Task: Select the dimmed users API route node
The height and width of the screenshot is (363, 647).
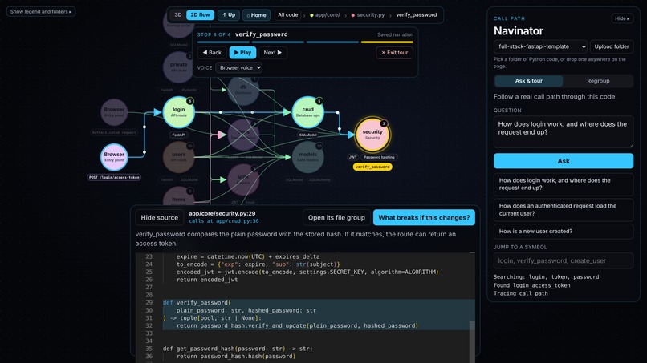Action: 179,157
